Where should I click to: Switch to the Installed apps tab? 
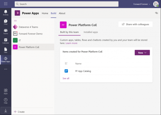91,32
